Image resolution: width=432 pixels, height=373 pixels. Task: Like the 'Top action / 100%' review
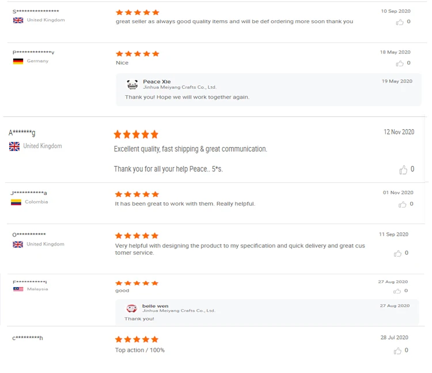[397, 351]
